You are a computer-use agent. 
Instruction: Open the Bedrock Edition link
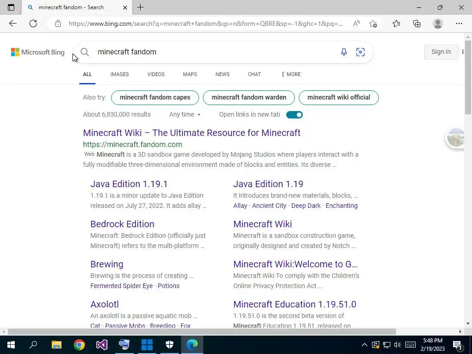point(122,224)
